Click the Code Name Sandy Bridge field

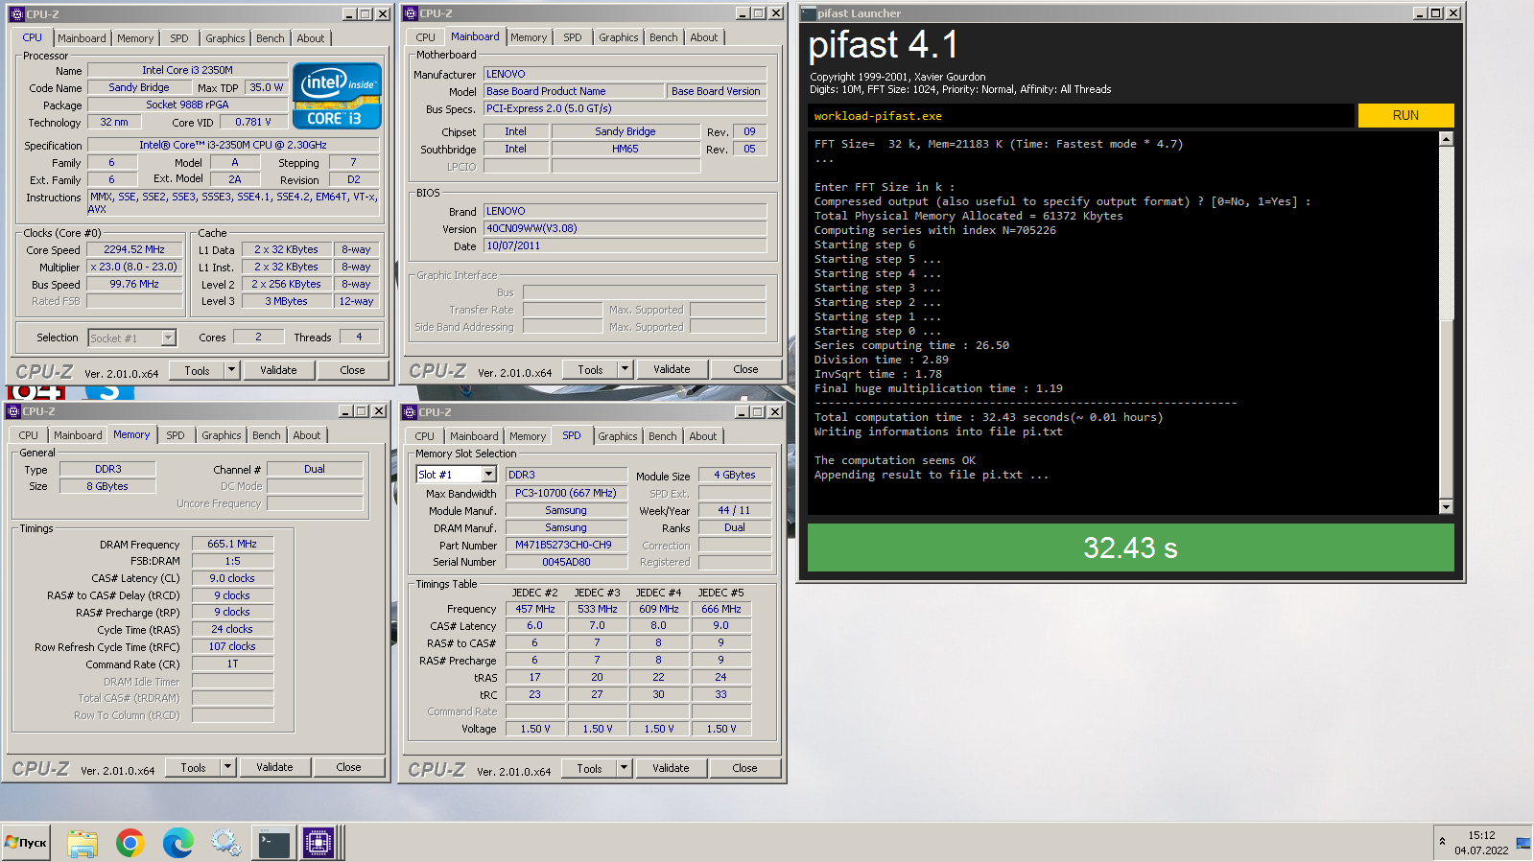139,87
